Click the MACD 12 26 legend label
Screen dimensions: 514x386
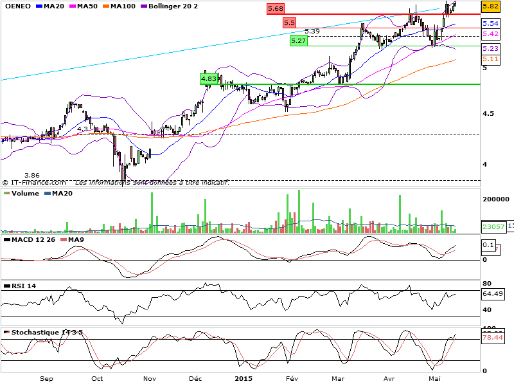[x=33, y=240]
